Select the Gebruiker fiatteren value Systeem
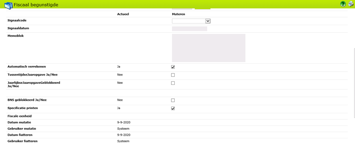 click(x=123, y=141)
